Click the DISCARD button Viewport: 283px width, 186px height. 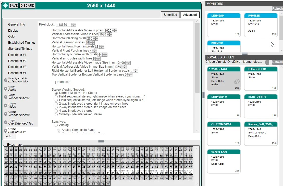click(27, 6)
